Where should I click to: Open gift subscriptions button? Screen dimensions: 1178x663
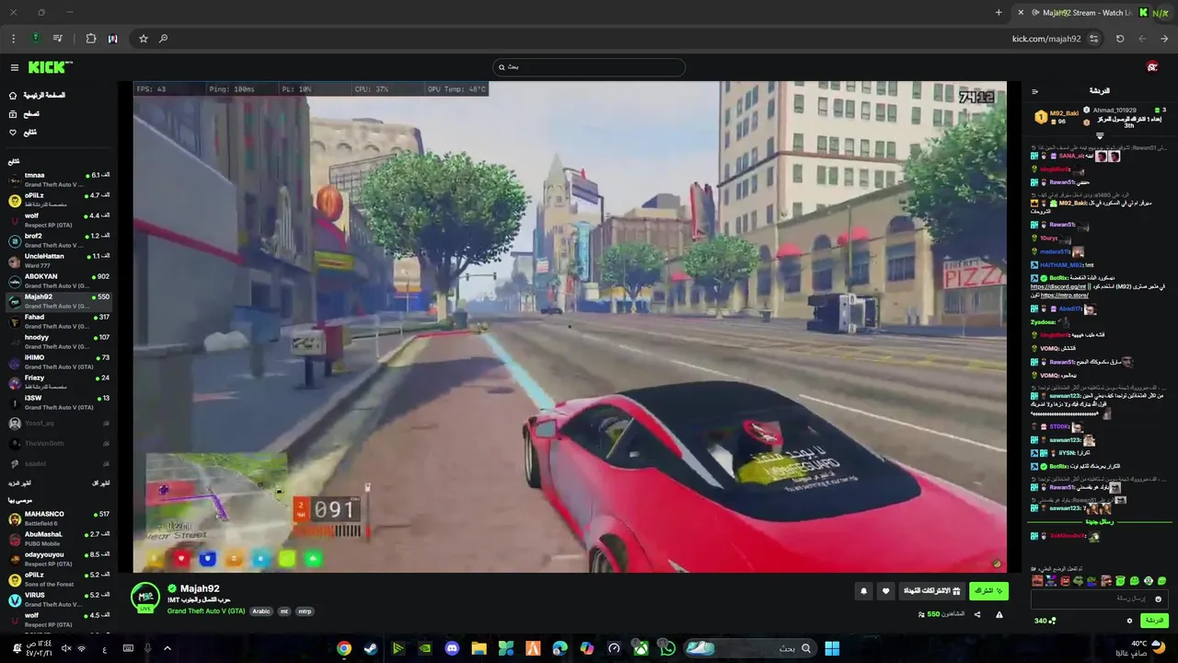pyautogui.click(x=931, y=591)
